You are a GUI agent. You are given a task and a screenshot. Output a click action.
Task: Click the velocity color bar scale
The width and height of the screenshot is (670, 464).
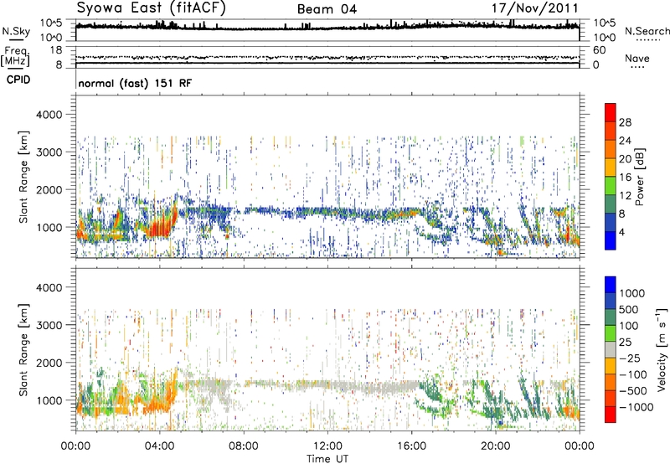[x=611, y=349]
